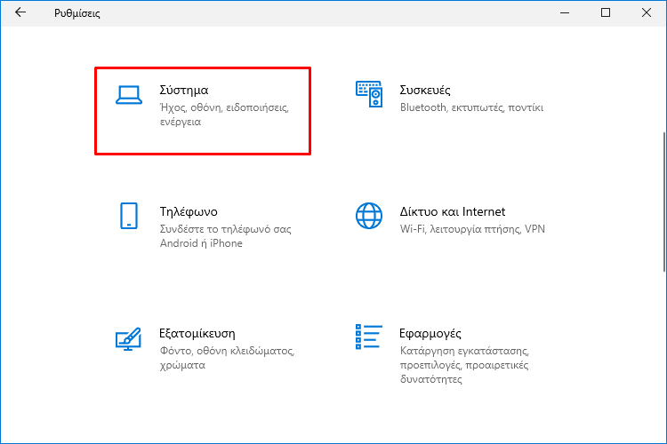This screenshot has height=444, width=667.
Task: Click 'Φόντο, οθόνη κλειδώματος, χρώματα' text
Action: click(x=227, y=358)
